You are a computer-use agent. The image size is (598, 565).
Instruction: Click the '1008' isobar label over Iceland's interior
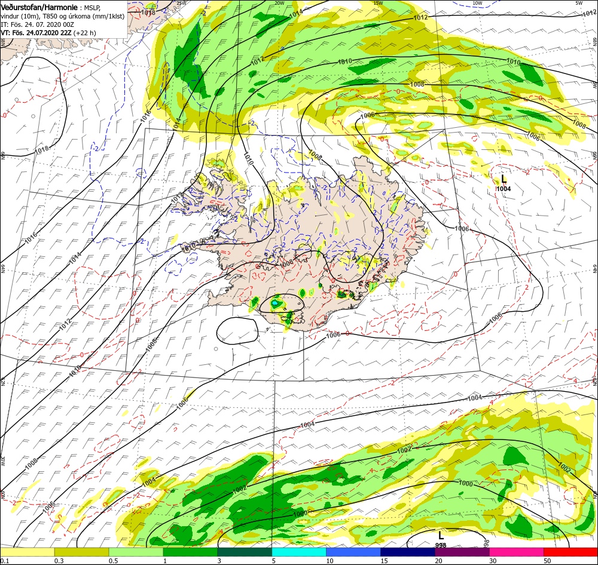pyautogui.click(x=286, y=263)
